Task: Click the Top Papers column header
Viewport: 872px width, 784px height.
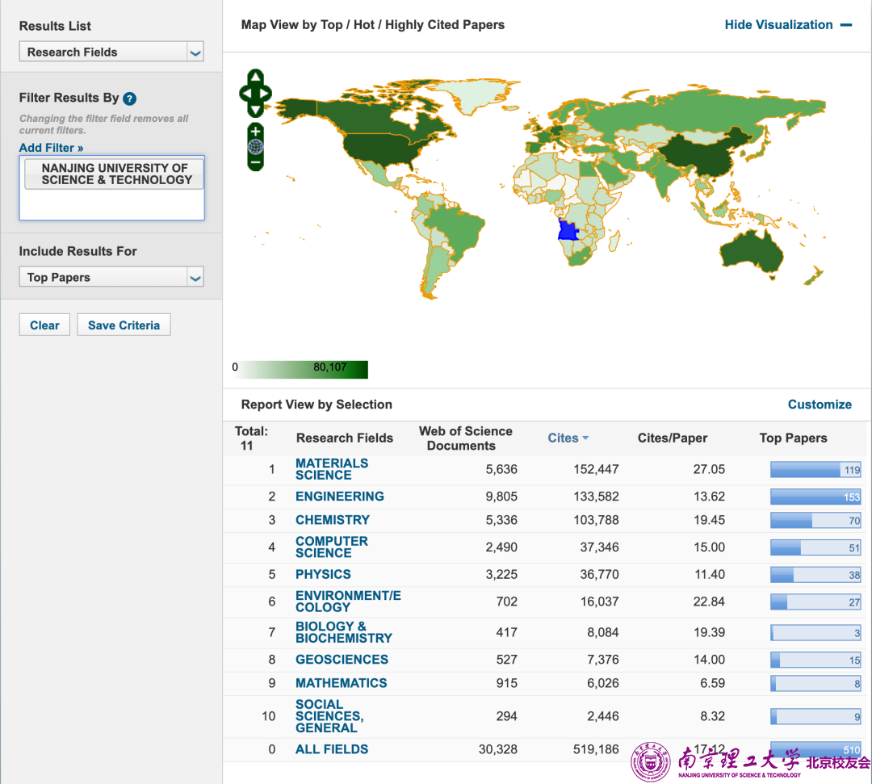Action: tap(793, 438)
